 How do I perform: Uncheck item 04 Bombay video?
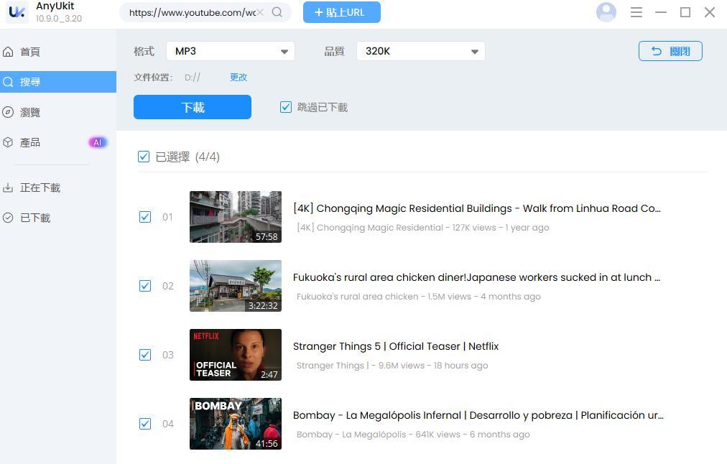(145, 424)
